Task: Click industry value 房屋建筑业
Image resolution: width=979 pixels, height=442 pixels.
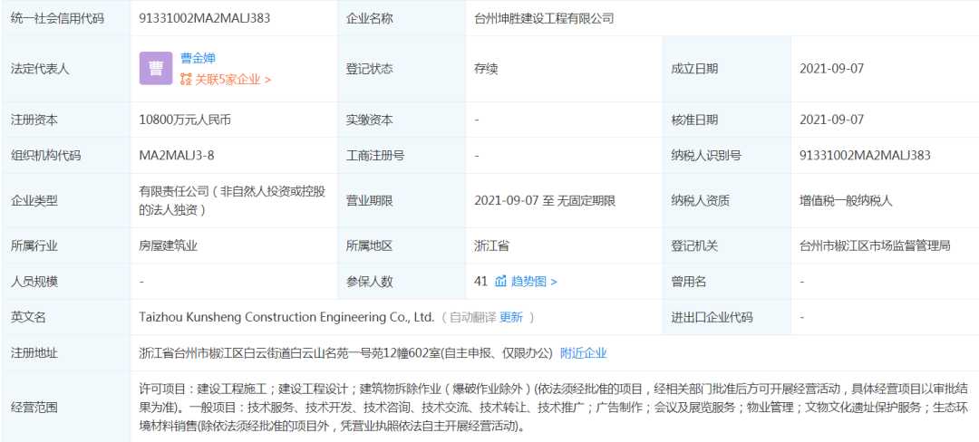Action: pos(168,245)
